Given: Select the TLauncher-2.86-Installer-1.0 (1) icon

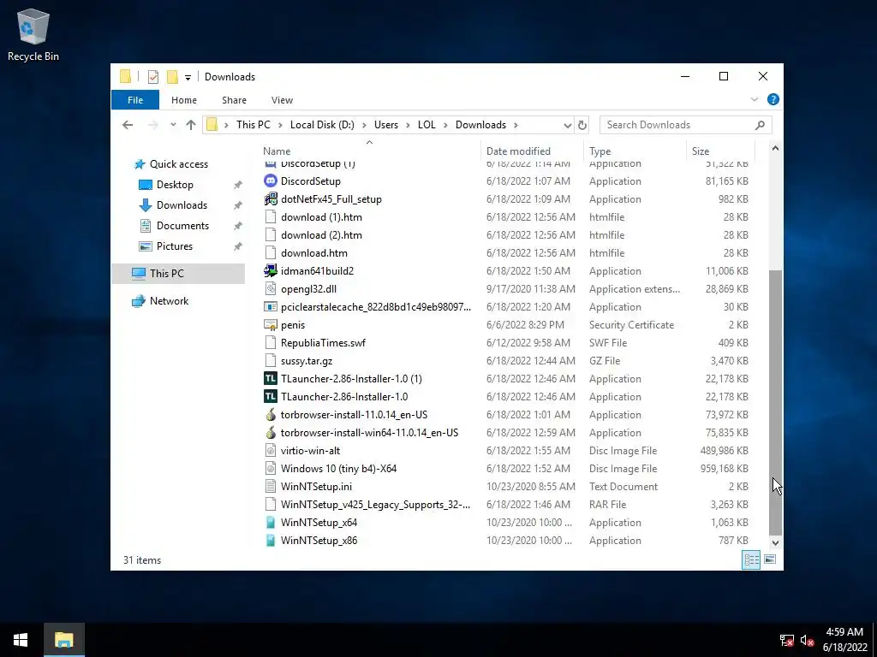Looking at the screenshot, I should click(271, 379).
